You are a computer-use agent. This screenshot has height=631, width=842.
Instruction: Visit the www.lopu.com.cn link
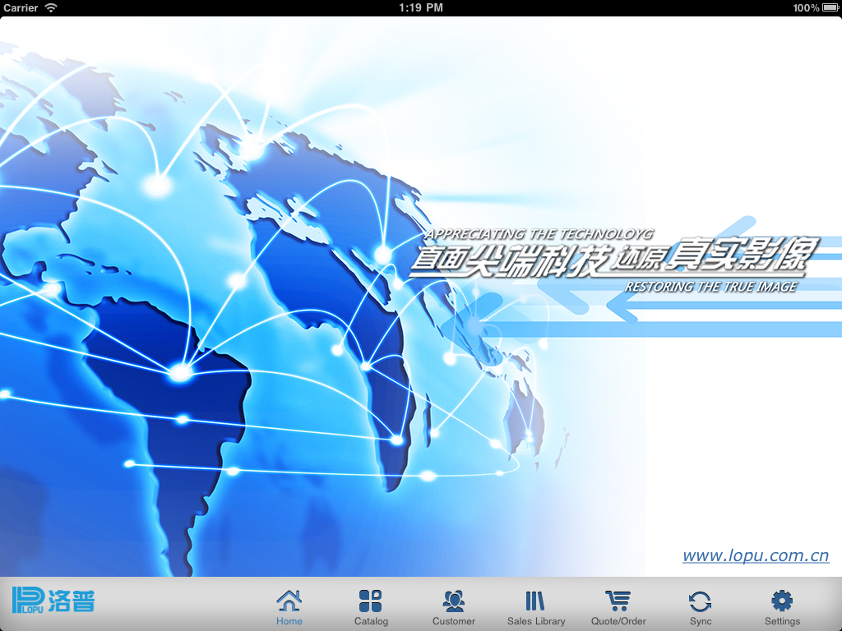click(756, 556)
